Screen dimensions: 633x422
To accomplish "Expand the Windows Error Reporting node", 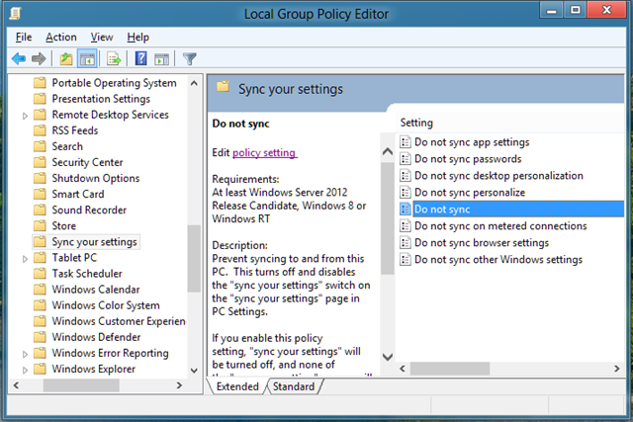I will pos(25,353).
